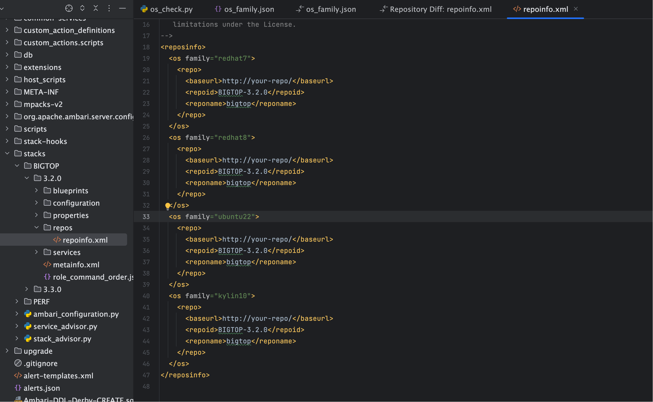Image resolution: width=653 pixels, height=402 pixels.
Task: Switch to the os_check.py tab
Action: pyautogui.click(x=171, y=9)
